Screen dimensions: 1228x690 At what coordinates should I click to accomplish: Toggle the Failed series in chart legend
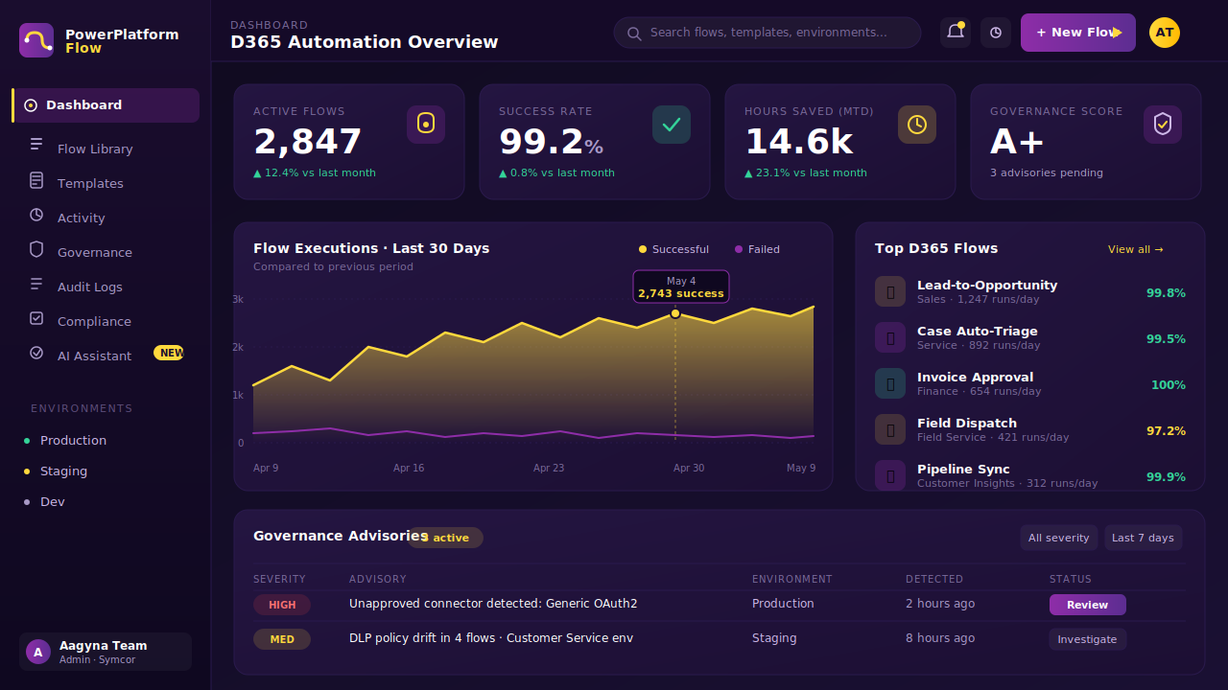[x=757, y=249]
